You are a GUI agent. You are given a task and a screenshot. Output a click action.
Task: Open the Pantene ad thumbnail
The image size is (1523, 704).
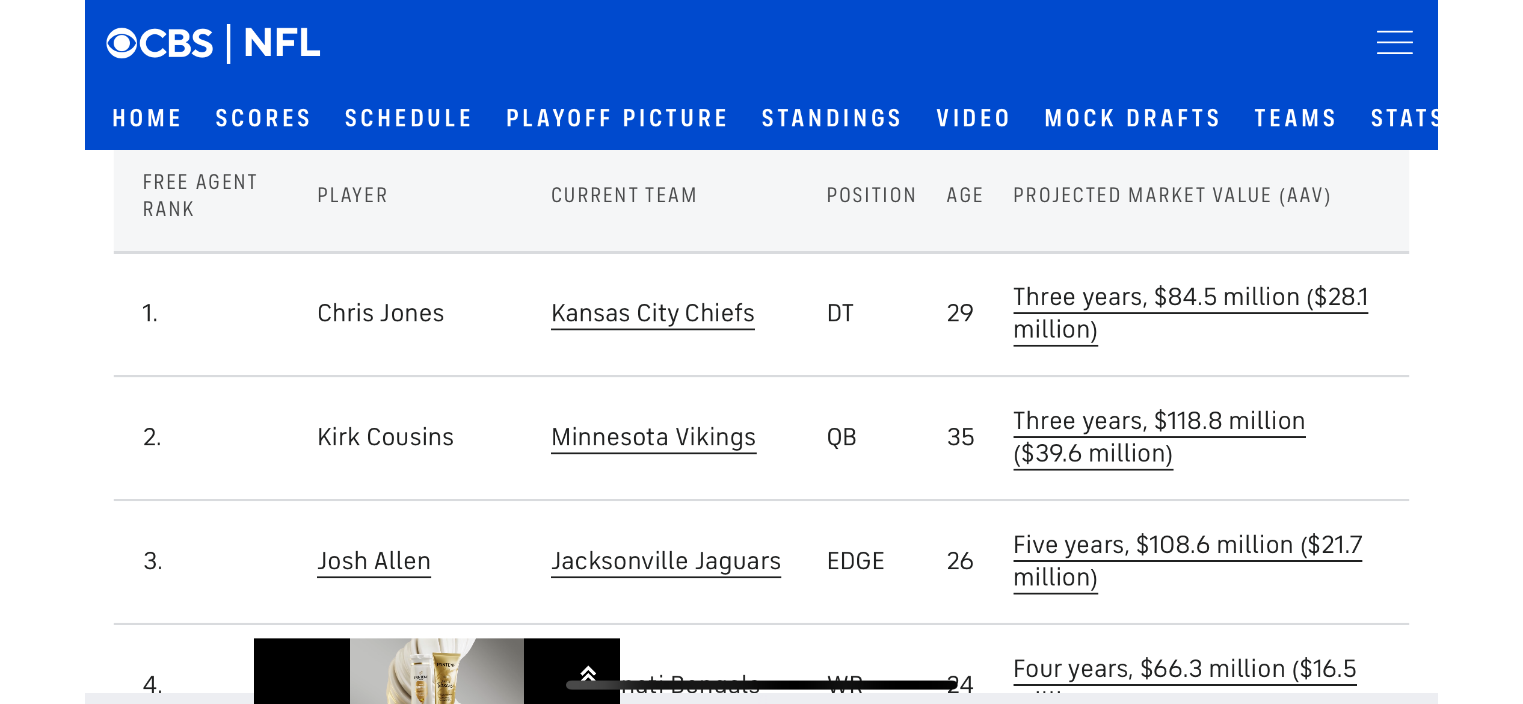(x=437, y=671)
